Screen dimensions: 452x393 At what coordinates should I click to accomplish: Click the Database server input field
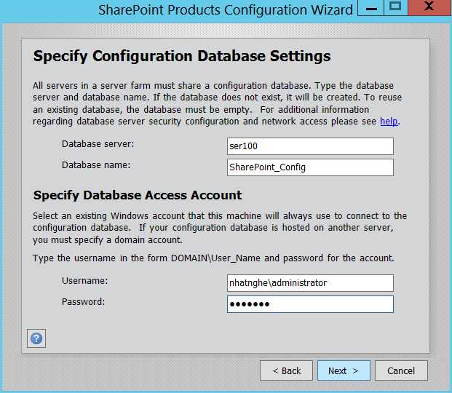tap(310, 146)
